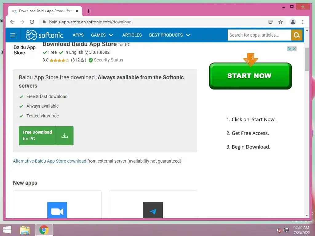
Task: Click the scrollbar up arrow
Action: tap(307, 30)
